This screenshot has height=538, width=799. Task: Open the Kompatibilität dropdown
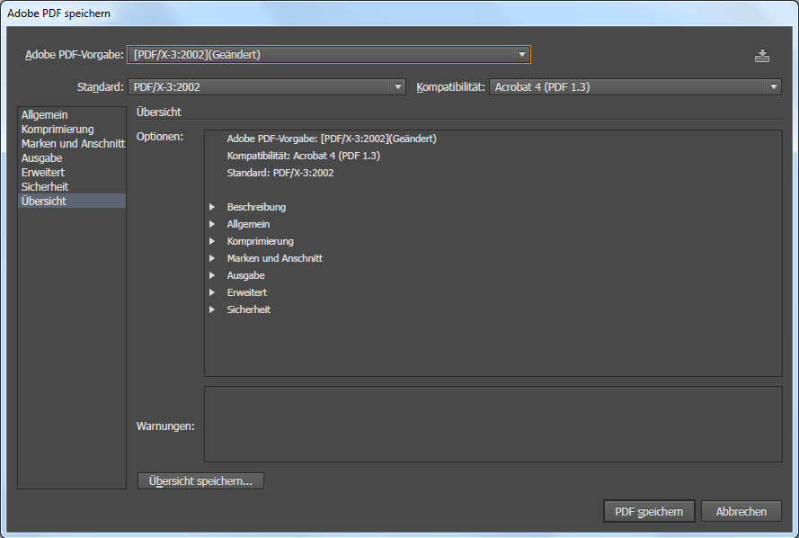click(635, 87)
